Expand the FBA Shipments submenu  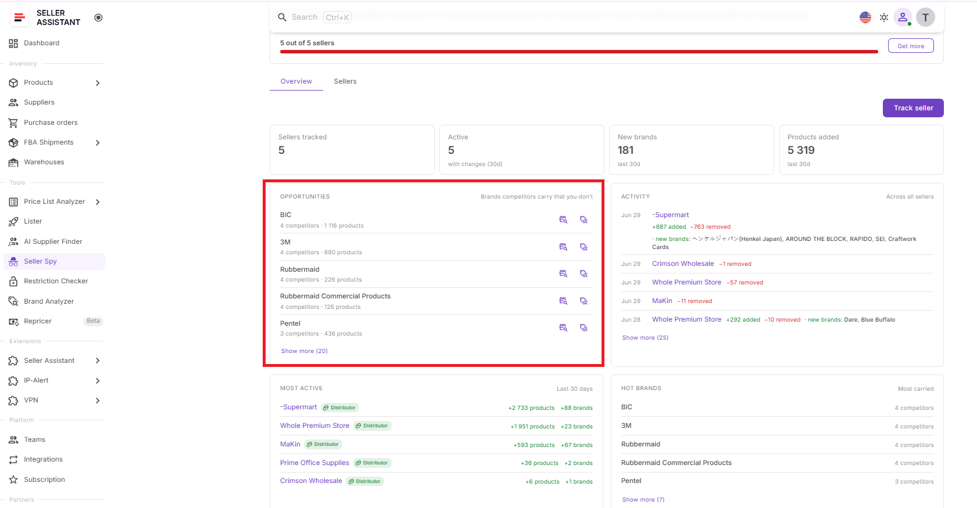(x=98, y=143)
